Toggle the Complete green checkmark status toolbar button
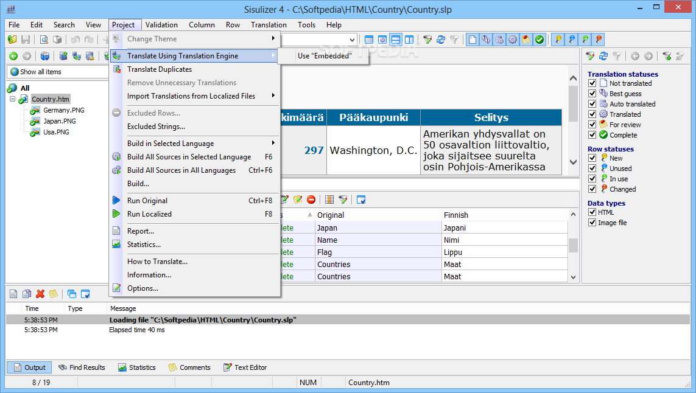This screenshot has height=393, width=696. pyautogui.click(x=540, y=40)
